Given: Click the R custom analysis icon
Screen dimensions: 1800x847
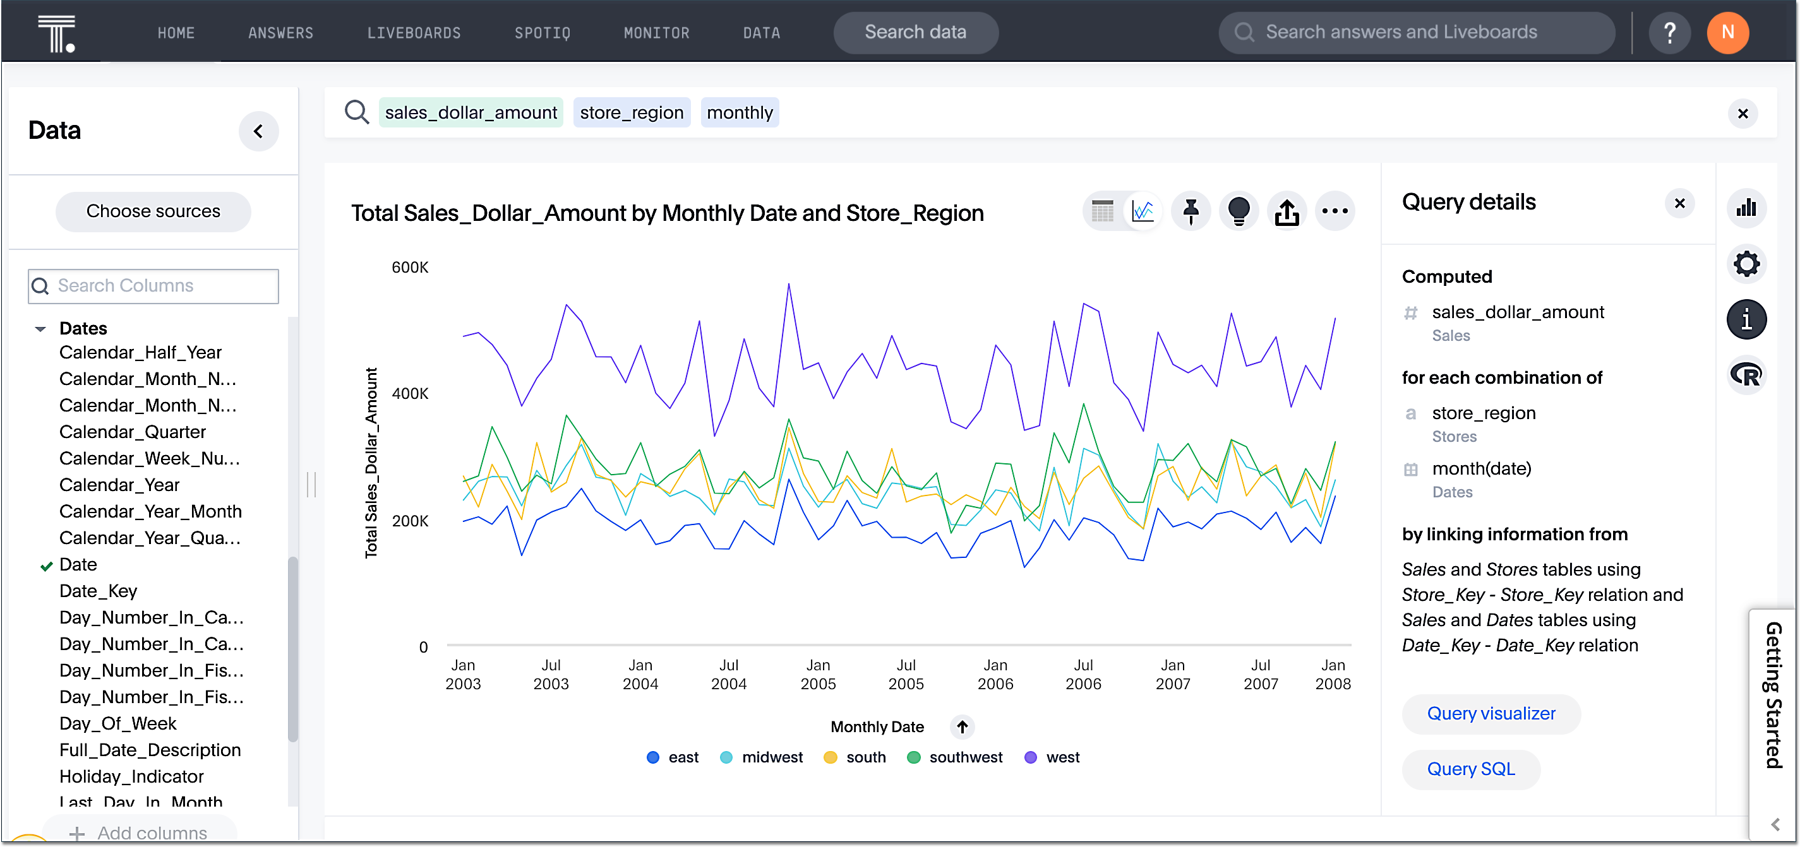Looking at the screenshot, I should pyautogui.click(x=1746, y=375).
